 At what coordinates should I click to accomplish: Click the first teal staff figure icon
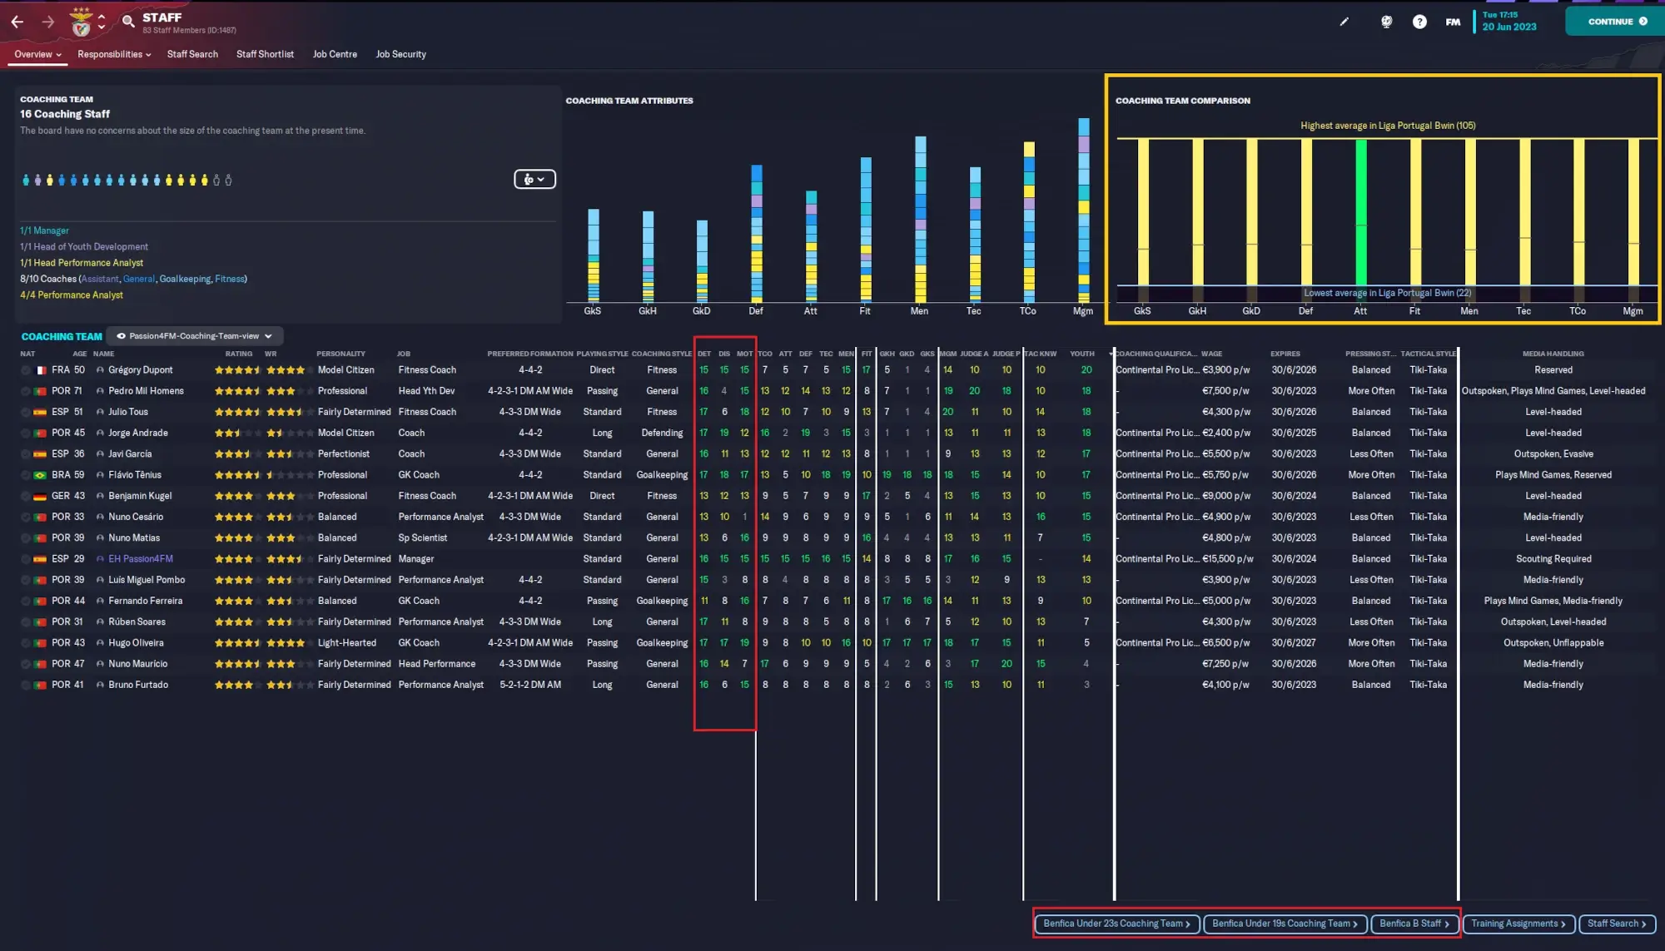(x=26, y=180)
